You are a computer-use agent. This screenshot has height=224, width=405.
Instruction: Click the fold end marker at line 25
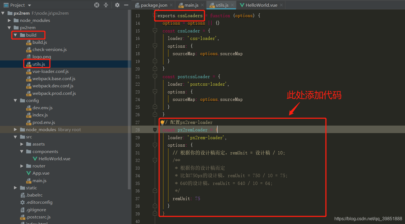(x=155, y=107)
